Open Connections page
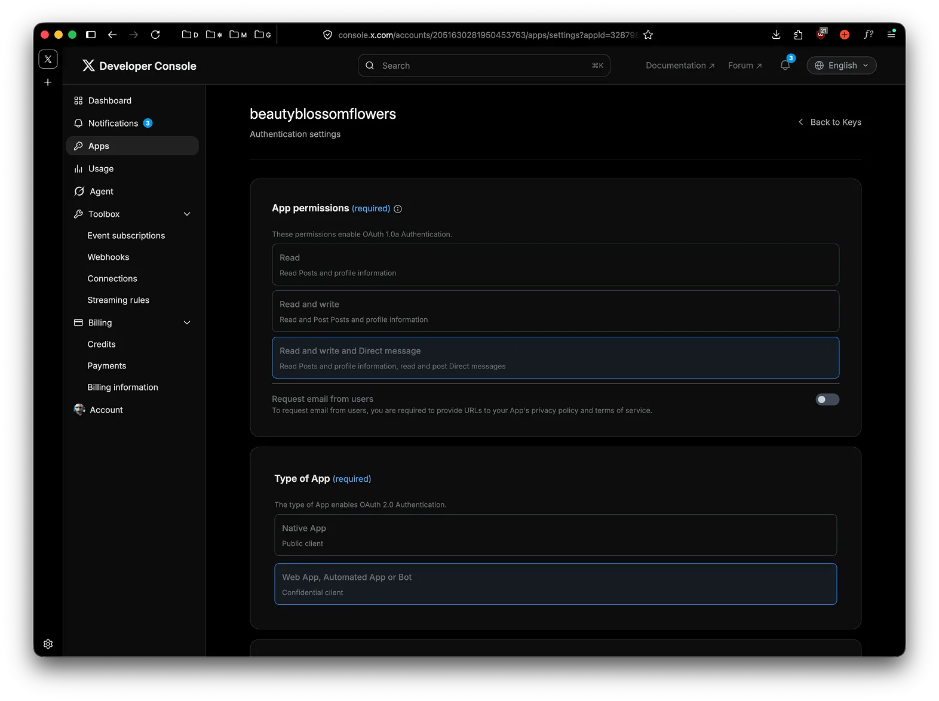The width and height of the screenshot is (939, 701). coord(112,278)
